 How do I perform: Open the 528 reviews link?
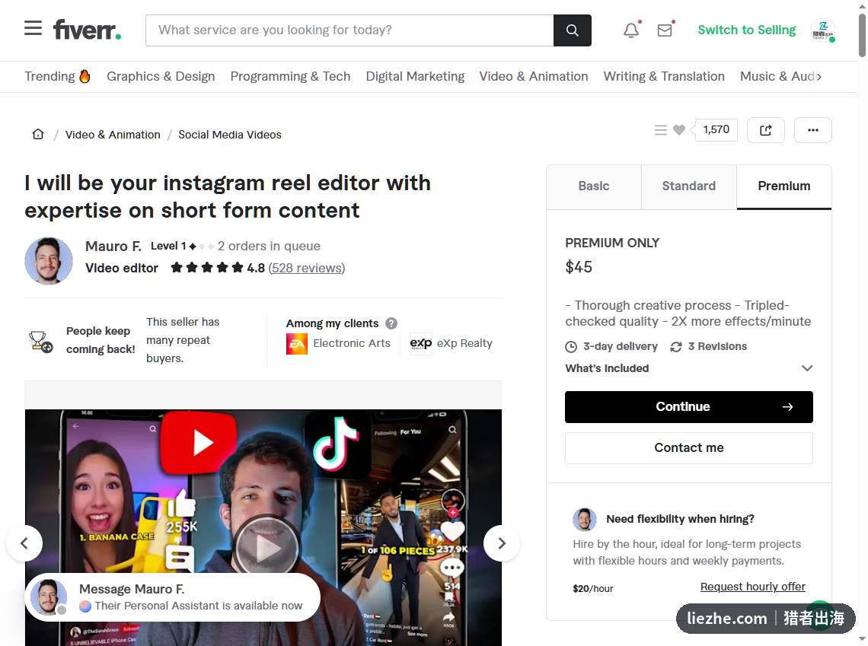coord(307,269)
